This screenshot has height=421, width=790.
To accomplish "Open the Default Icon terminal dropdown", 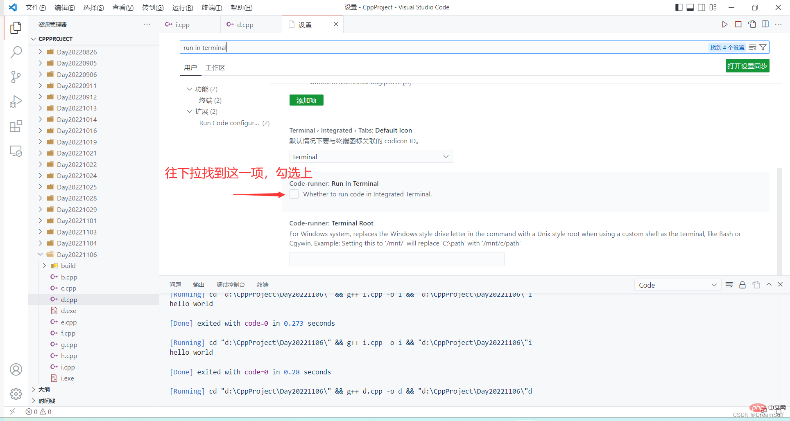I will 371,157.
